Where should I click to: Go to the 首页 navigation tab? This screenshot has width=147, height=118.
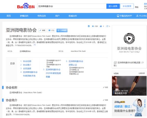point(9,16)
